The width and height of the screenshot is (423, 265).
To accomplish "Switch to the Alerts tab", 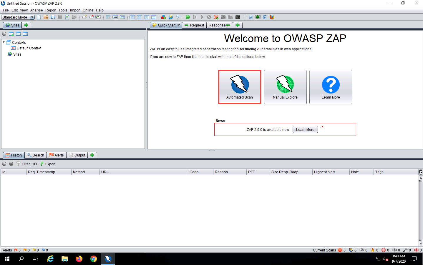I will 57,155.
